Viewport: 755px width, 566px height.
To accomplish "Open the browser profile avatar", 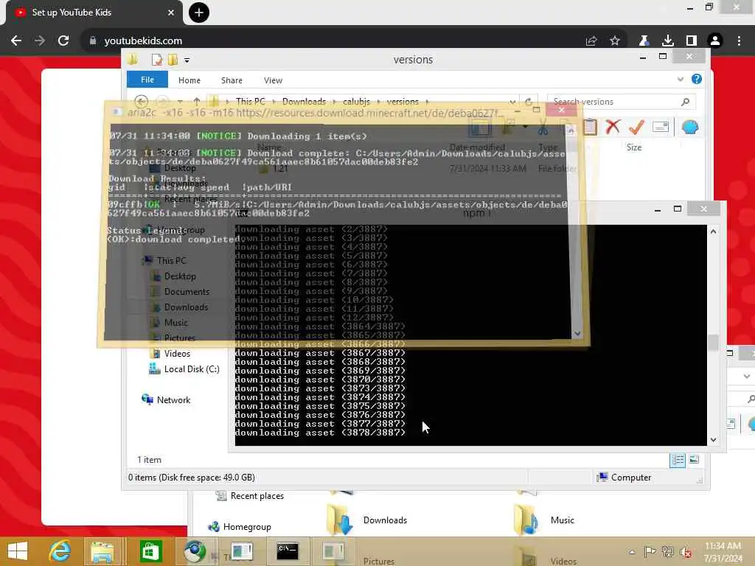I will [x=715, y=41].
